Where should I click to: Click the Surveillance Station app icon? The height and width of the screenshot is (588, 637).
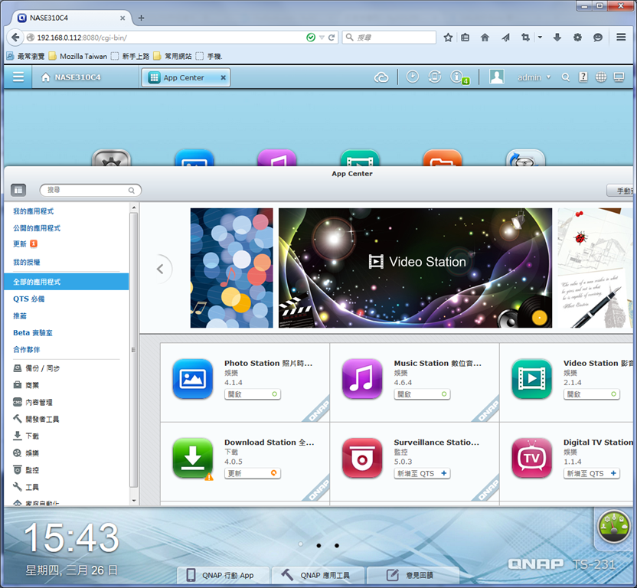[x=362, y=458]
